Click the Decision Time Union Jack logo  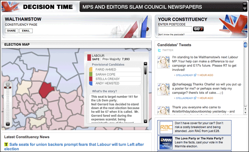pyautogui.click(x=10, y=7)
